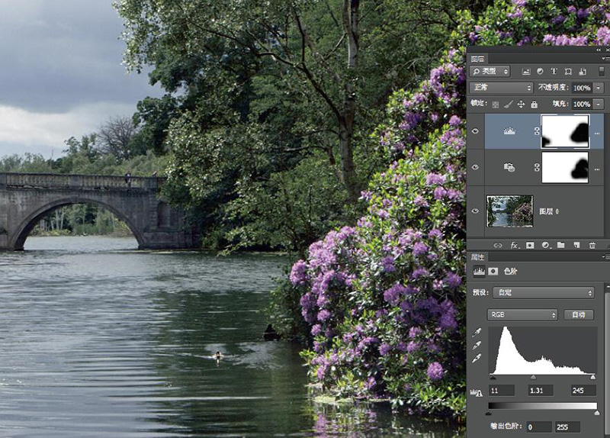Lock all padlock icon

point(535,104)
